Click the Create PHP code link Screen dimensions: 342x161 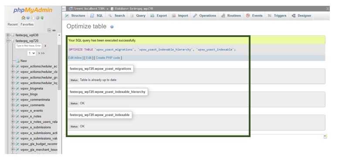(108, 58)
